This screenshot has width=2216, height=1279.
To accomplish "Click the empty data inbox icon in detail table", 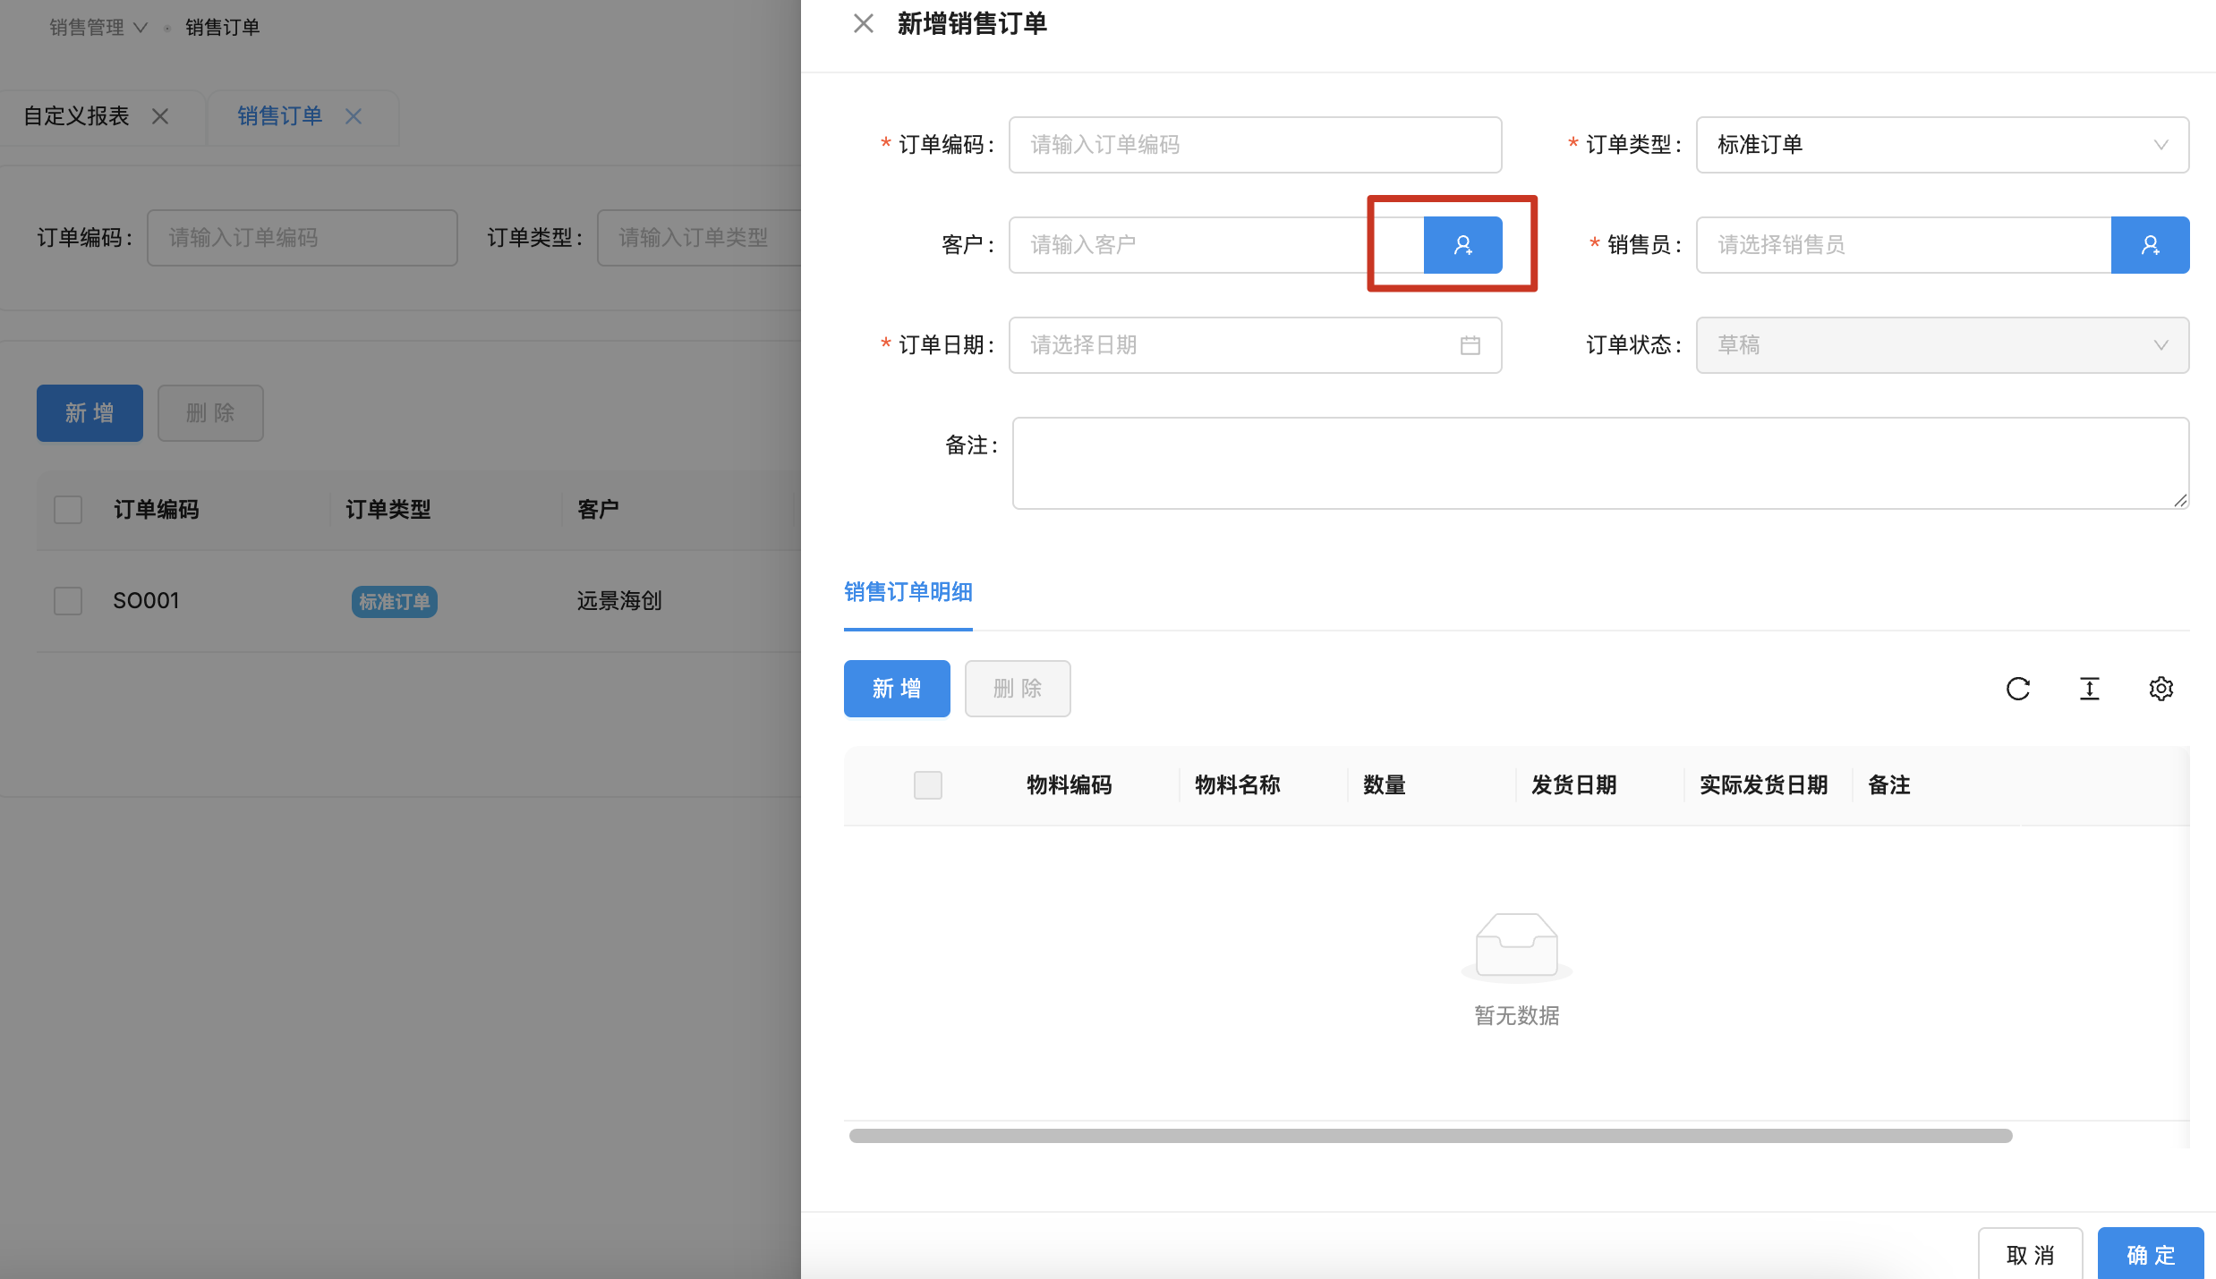I will [1515, 946].
